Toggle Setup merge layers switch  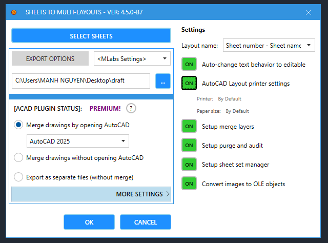point(189,126)
